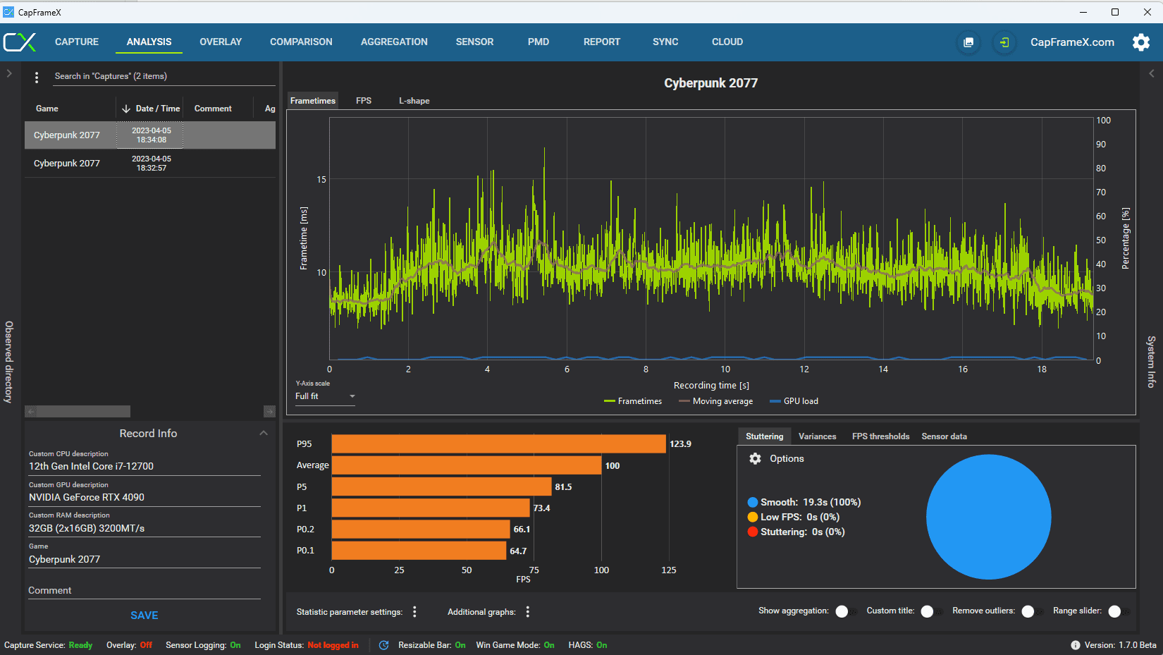Click the refresh icon in status bar
Viewport: 1163px width, 655px height.
383,645
